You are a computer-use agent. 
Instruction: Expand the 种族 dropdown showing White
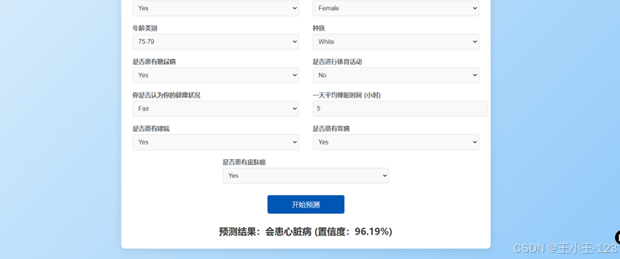point(395,42)
